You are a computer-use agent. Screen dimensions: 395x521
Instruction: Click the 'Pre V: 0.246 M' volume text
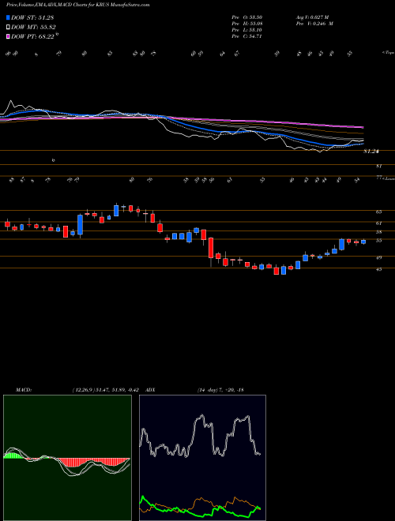click(316, 24)
